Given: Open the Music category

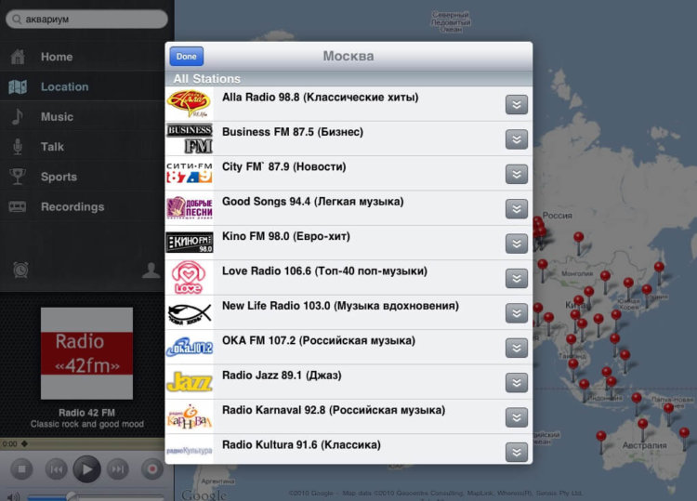Looking at the screenshot, I should tap(87, 116).
